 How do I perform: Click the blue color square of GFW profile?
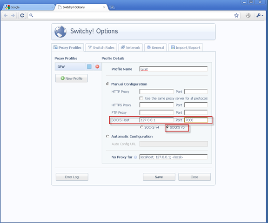click(89, 66)
